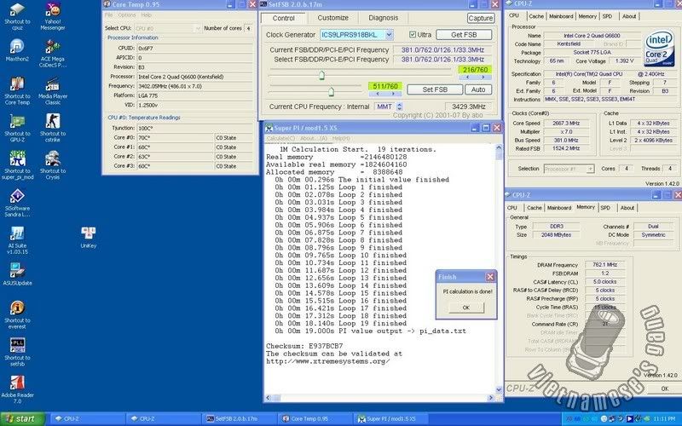This screenshot has width=682, height=426.
Task: Click OK in the Finish dialog
Action: (465, 308)
